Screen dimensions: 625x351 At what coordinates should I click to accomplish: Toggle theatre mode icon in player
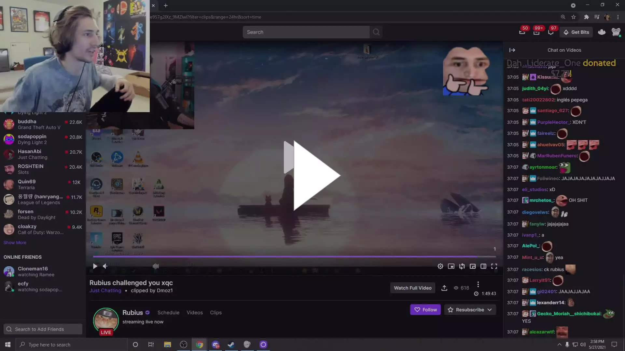pos(483,266)
